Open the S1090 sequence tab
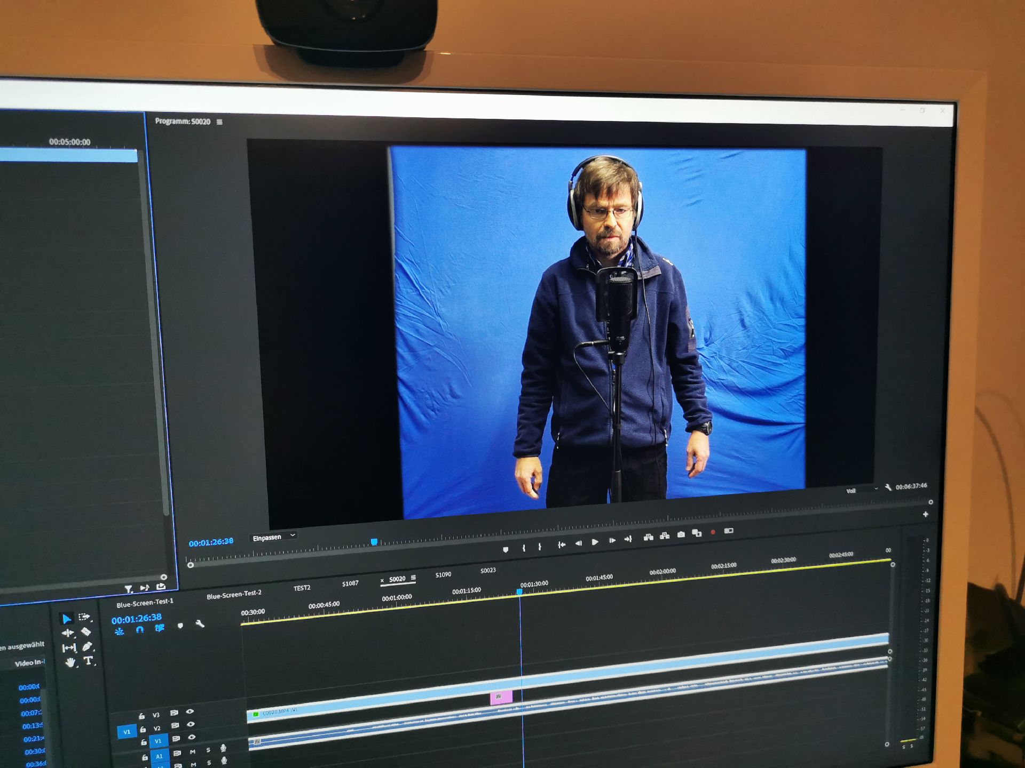The image size is (1025, 768). click(443, 575)
